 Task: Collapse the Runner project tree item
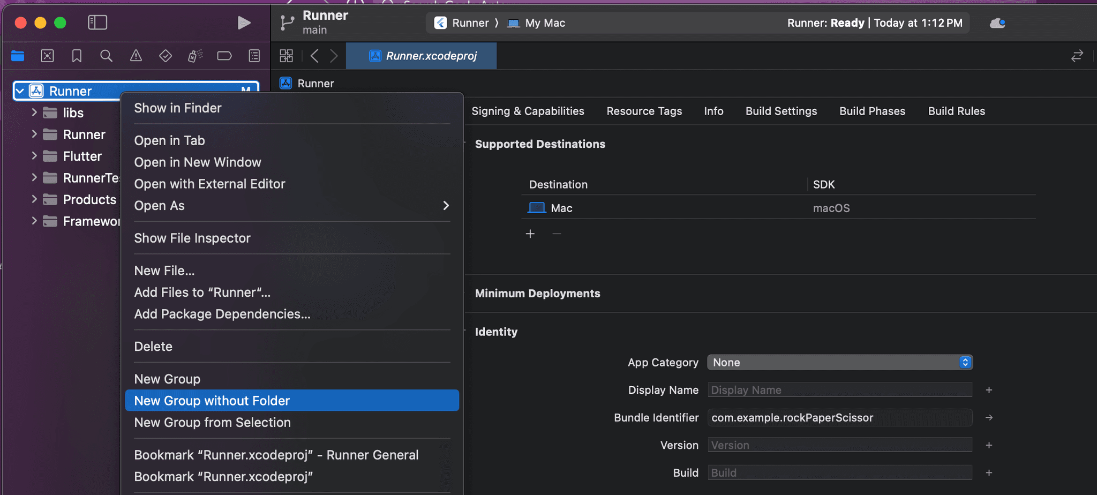coord(20,91)
